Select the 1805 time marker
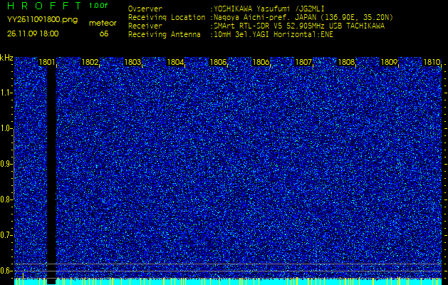448x285 pixels. click(218, 63)
